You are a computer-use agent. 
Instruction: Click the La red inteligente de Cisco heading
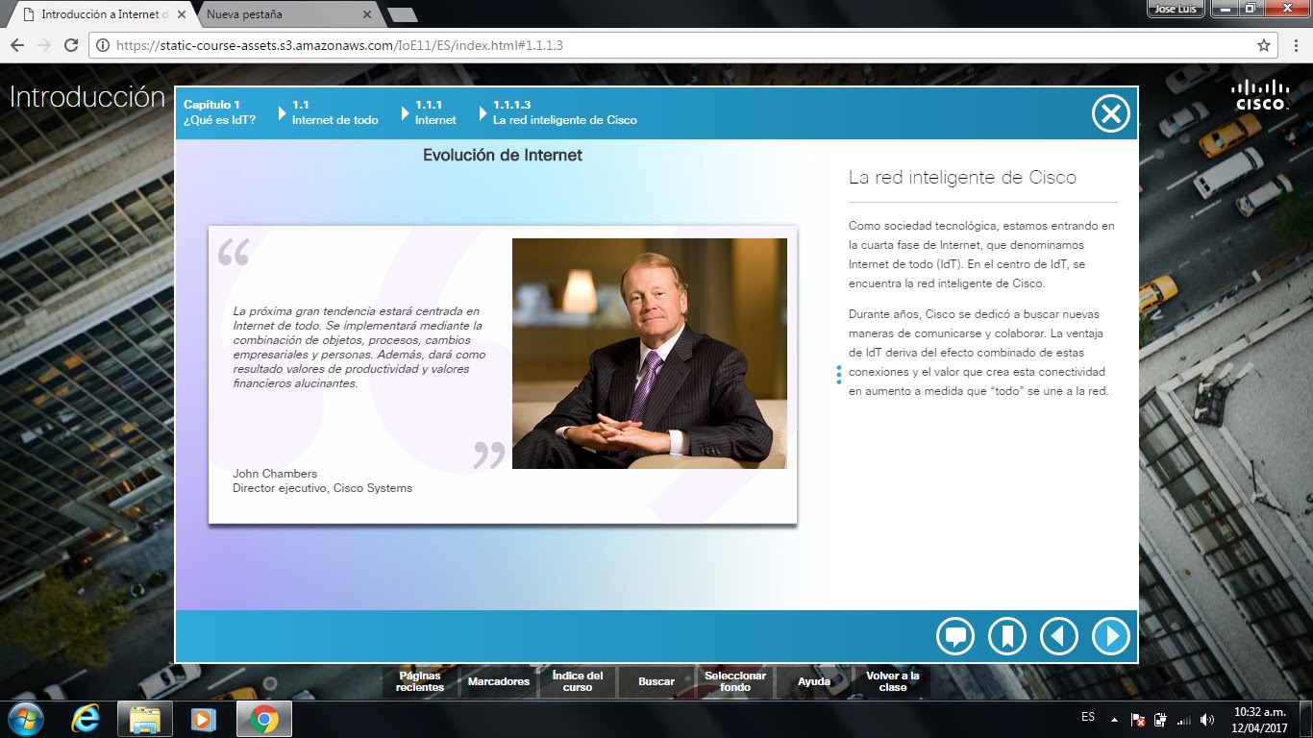coord(962,178)
